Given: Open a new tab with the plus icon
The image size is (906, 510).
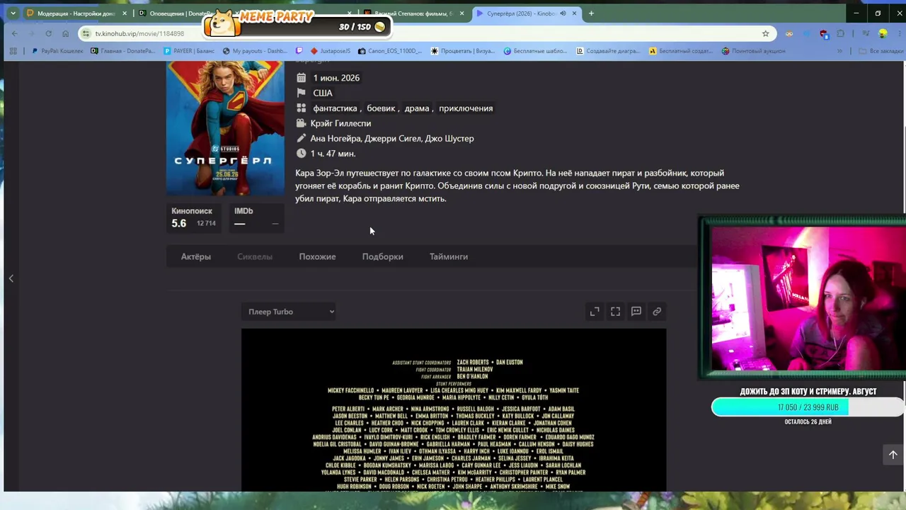Looking at the screenshot, I should [x=591, y=13].
